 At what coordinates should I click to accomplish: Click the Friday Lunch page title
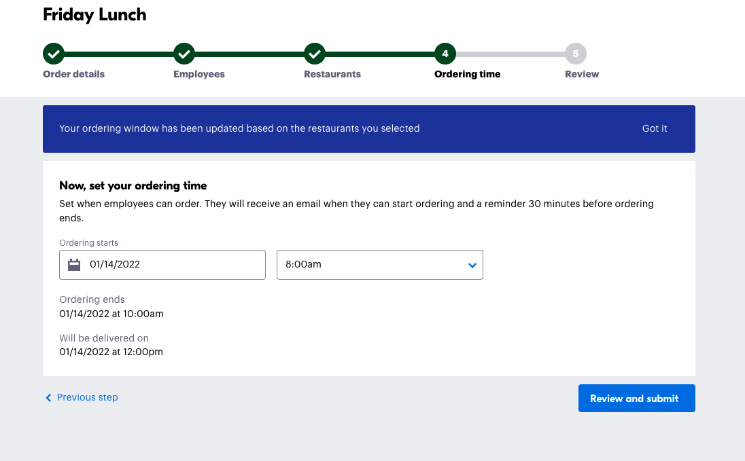pos(94,15)
